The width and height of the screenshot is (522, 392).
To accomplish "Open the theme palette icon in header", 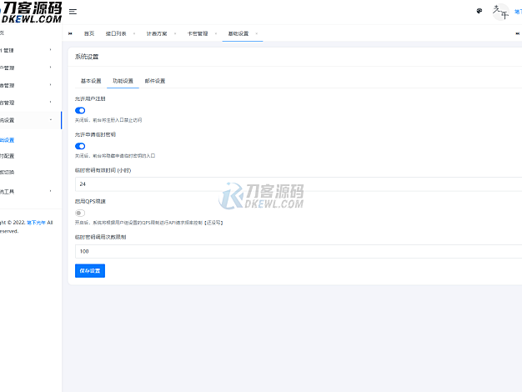I will tap(479, 11).
